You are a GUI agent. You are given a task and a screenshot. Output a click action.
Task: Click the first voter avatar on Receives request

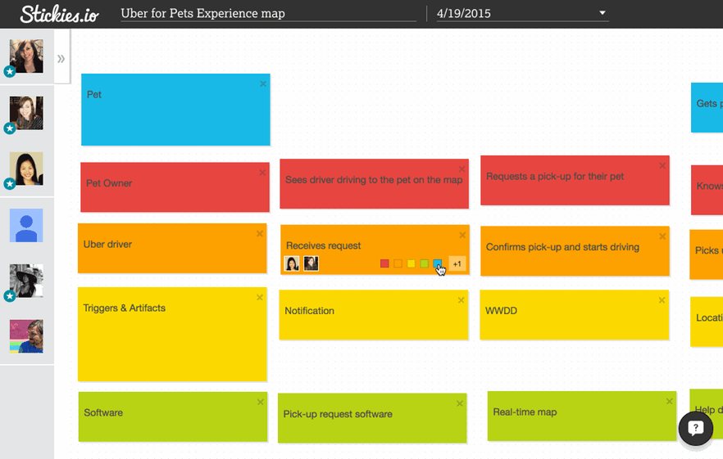[x=292, y=263]
